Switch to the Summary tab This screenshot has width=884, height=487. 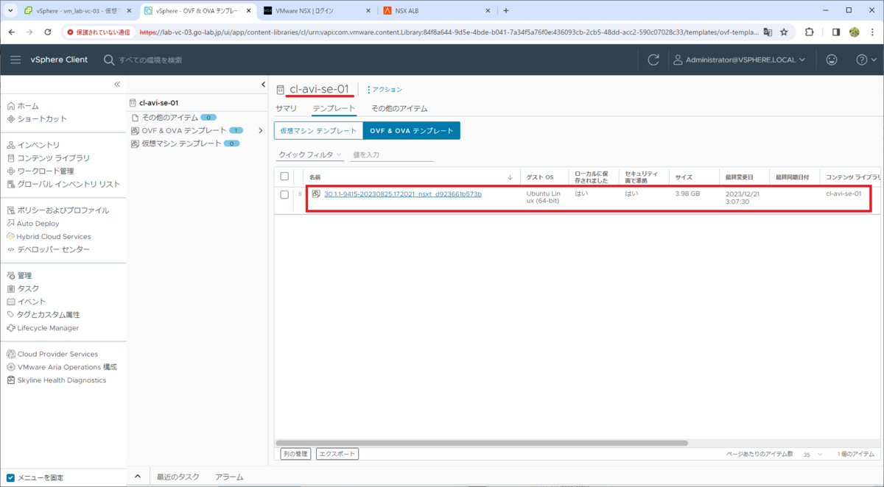point(287,108)
